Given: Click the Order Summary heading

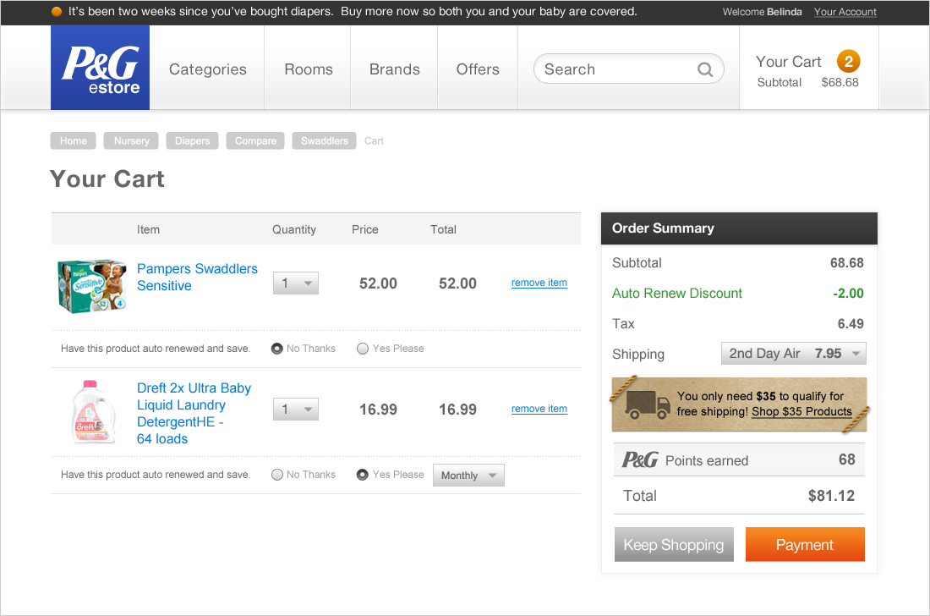Looking at the screenshot, I should pos(663,228).
